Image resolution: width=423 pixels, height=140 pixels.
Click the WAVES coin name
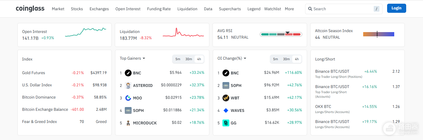pyautogui.click(x=238, y=110)
